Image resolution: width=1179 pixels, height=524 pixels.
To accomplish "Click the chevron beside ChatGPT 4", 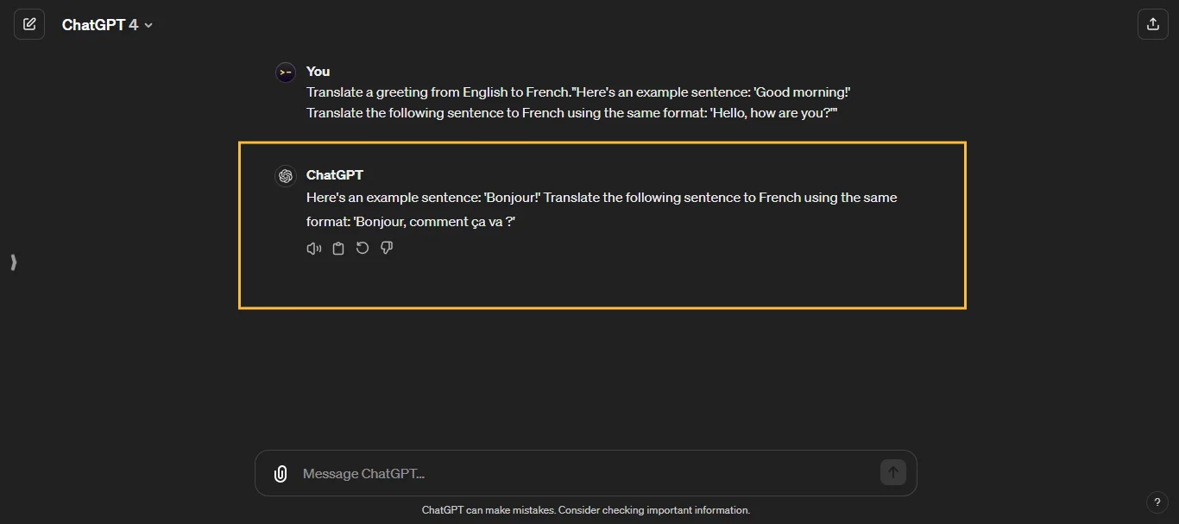I will coord(148,25).
